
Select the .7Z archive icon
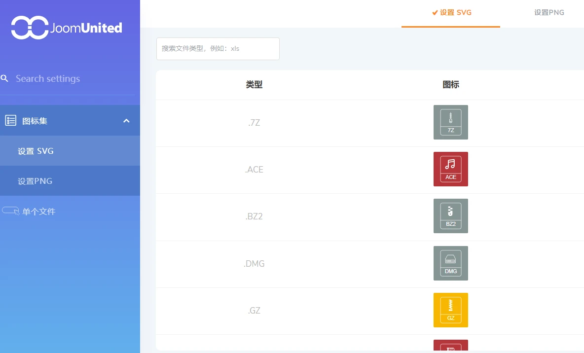tap(450, 122)
